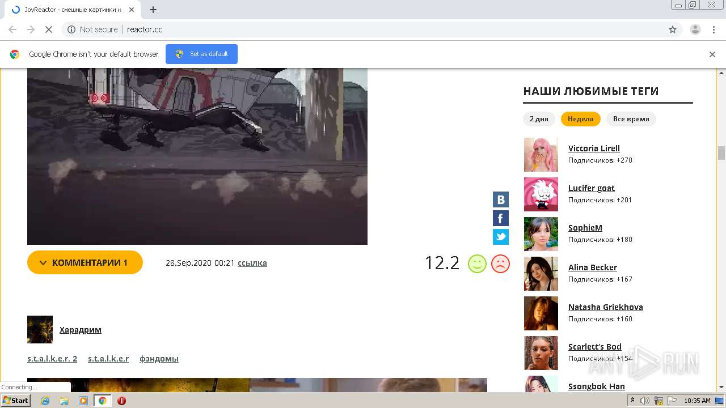The image size is (726, 408).
Task: Open Natasha Griekhova tag link
Action: [x=606, y=307]
